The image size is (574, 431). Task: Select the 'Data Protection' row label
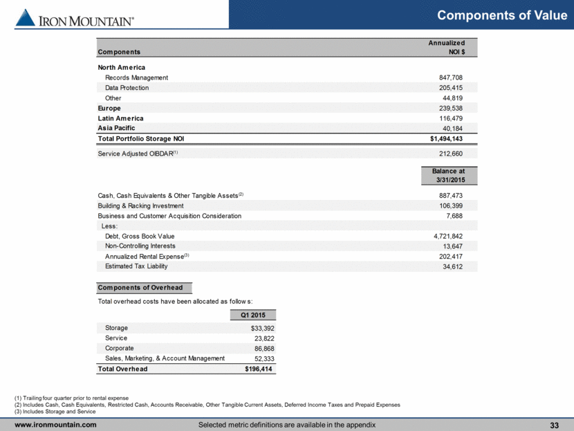[127, 88]
